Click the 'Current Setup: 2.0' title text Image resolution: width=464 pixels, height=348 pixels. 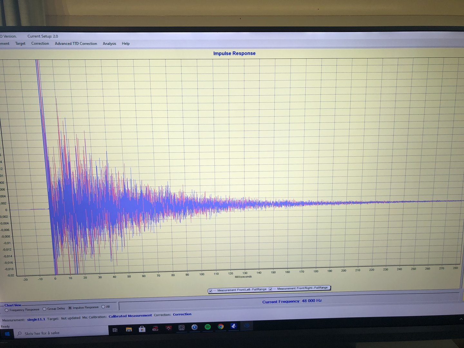43,36
